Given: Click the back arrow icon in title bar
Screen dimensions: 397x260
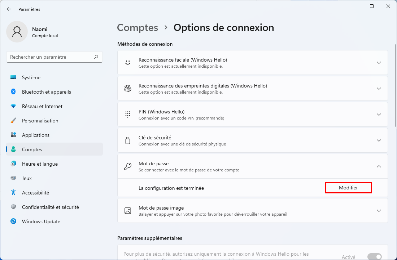Looking at the screenshot, I should (9, 9).
